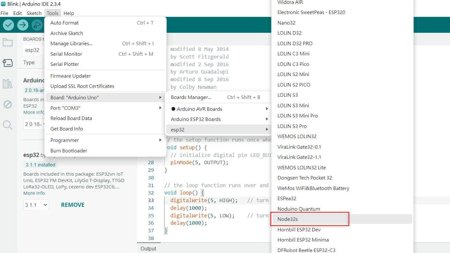
Task: Open the Library Manager books icon
Action: tap(8, 84)
